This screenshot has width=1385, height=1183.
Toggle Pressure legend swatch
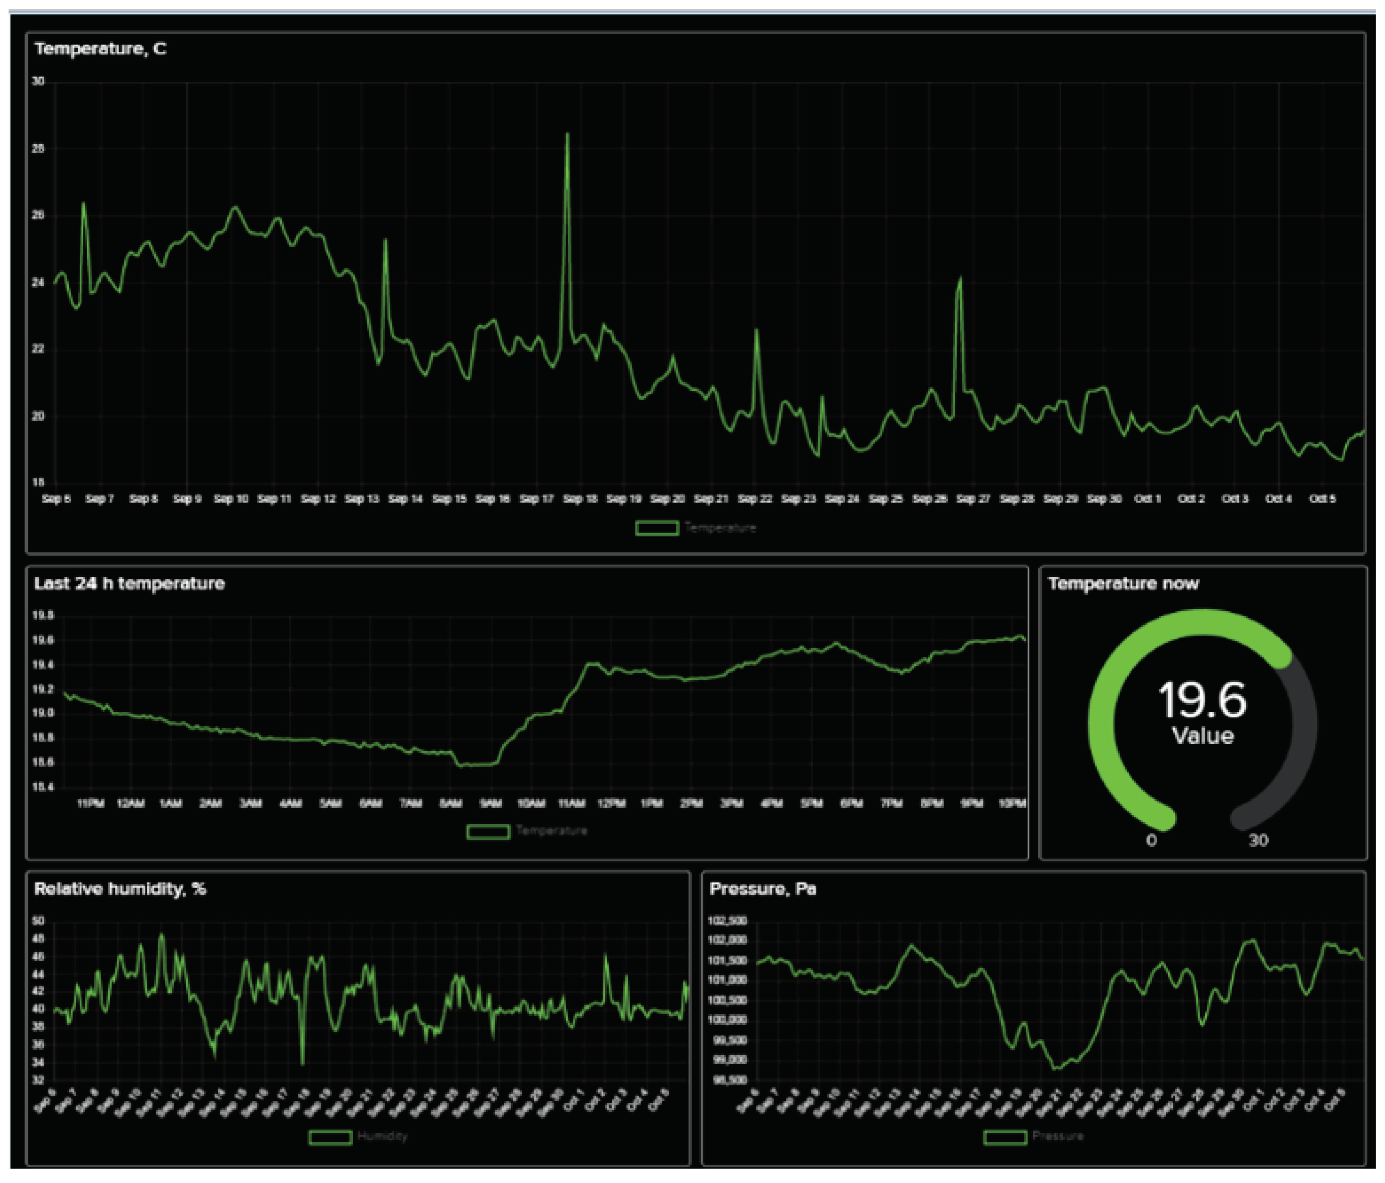click(1005, 1137)
